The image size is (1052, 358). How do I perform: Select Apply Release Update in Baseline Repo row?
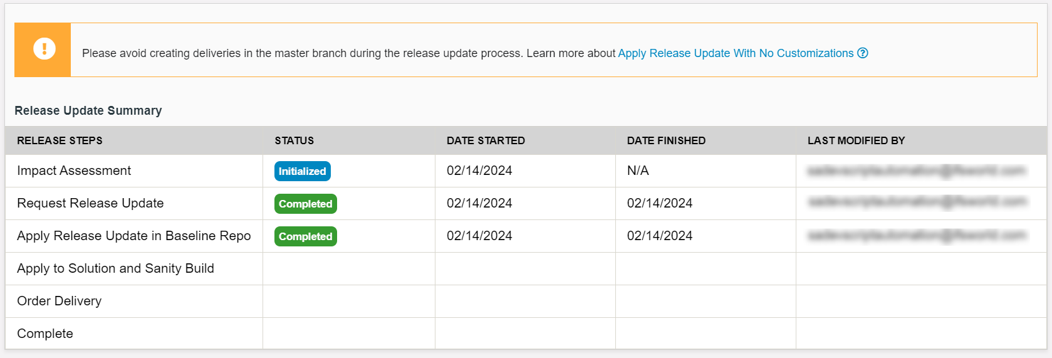(x=133, y=236)
